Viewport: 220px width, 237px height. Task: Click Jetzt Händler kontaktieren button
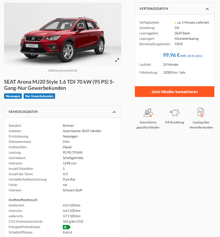coord(175,92)
